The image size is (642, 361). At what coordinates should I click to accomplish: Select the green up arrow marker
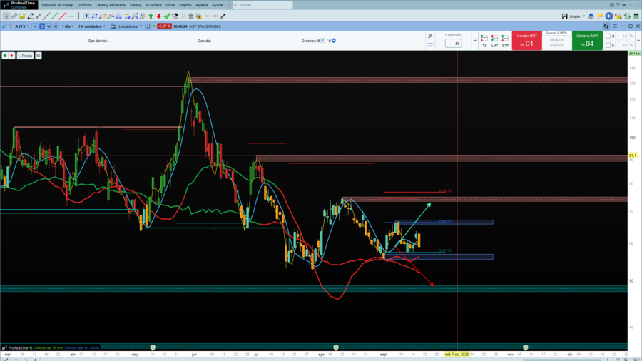[x=151, y=16]
